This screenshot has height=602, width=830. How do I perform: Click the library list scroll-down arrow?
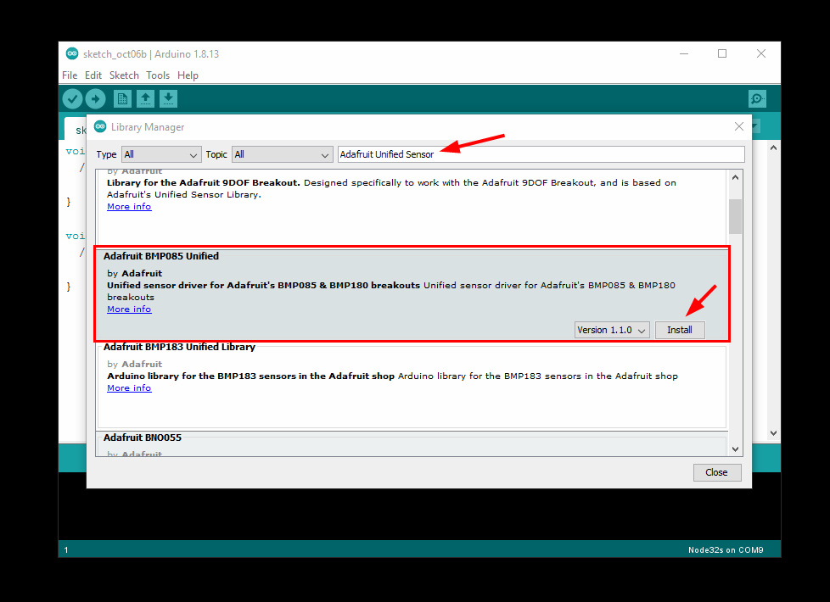[735, 449]
